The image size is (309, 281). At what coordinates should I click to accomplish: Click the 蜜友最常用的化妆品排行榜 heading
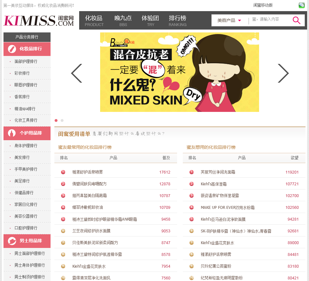coord(85,147)
